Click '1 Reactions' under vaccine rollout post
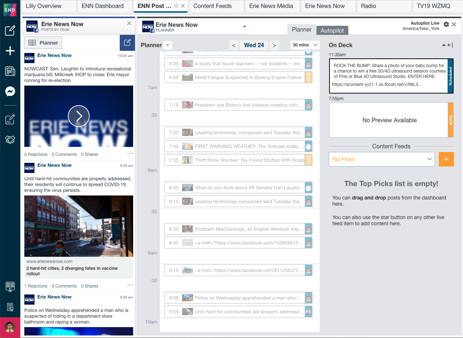Image resolution: width=463 pixels, height=338 pixels. click(x=36, y=286)
